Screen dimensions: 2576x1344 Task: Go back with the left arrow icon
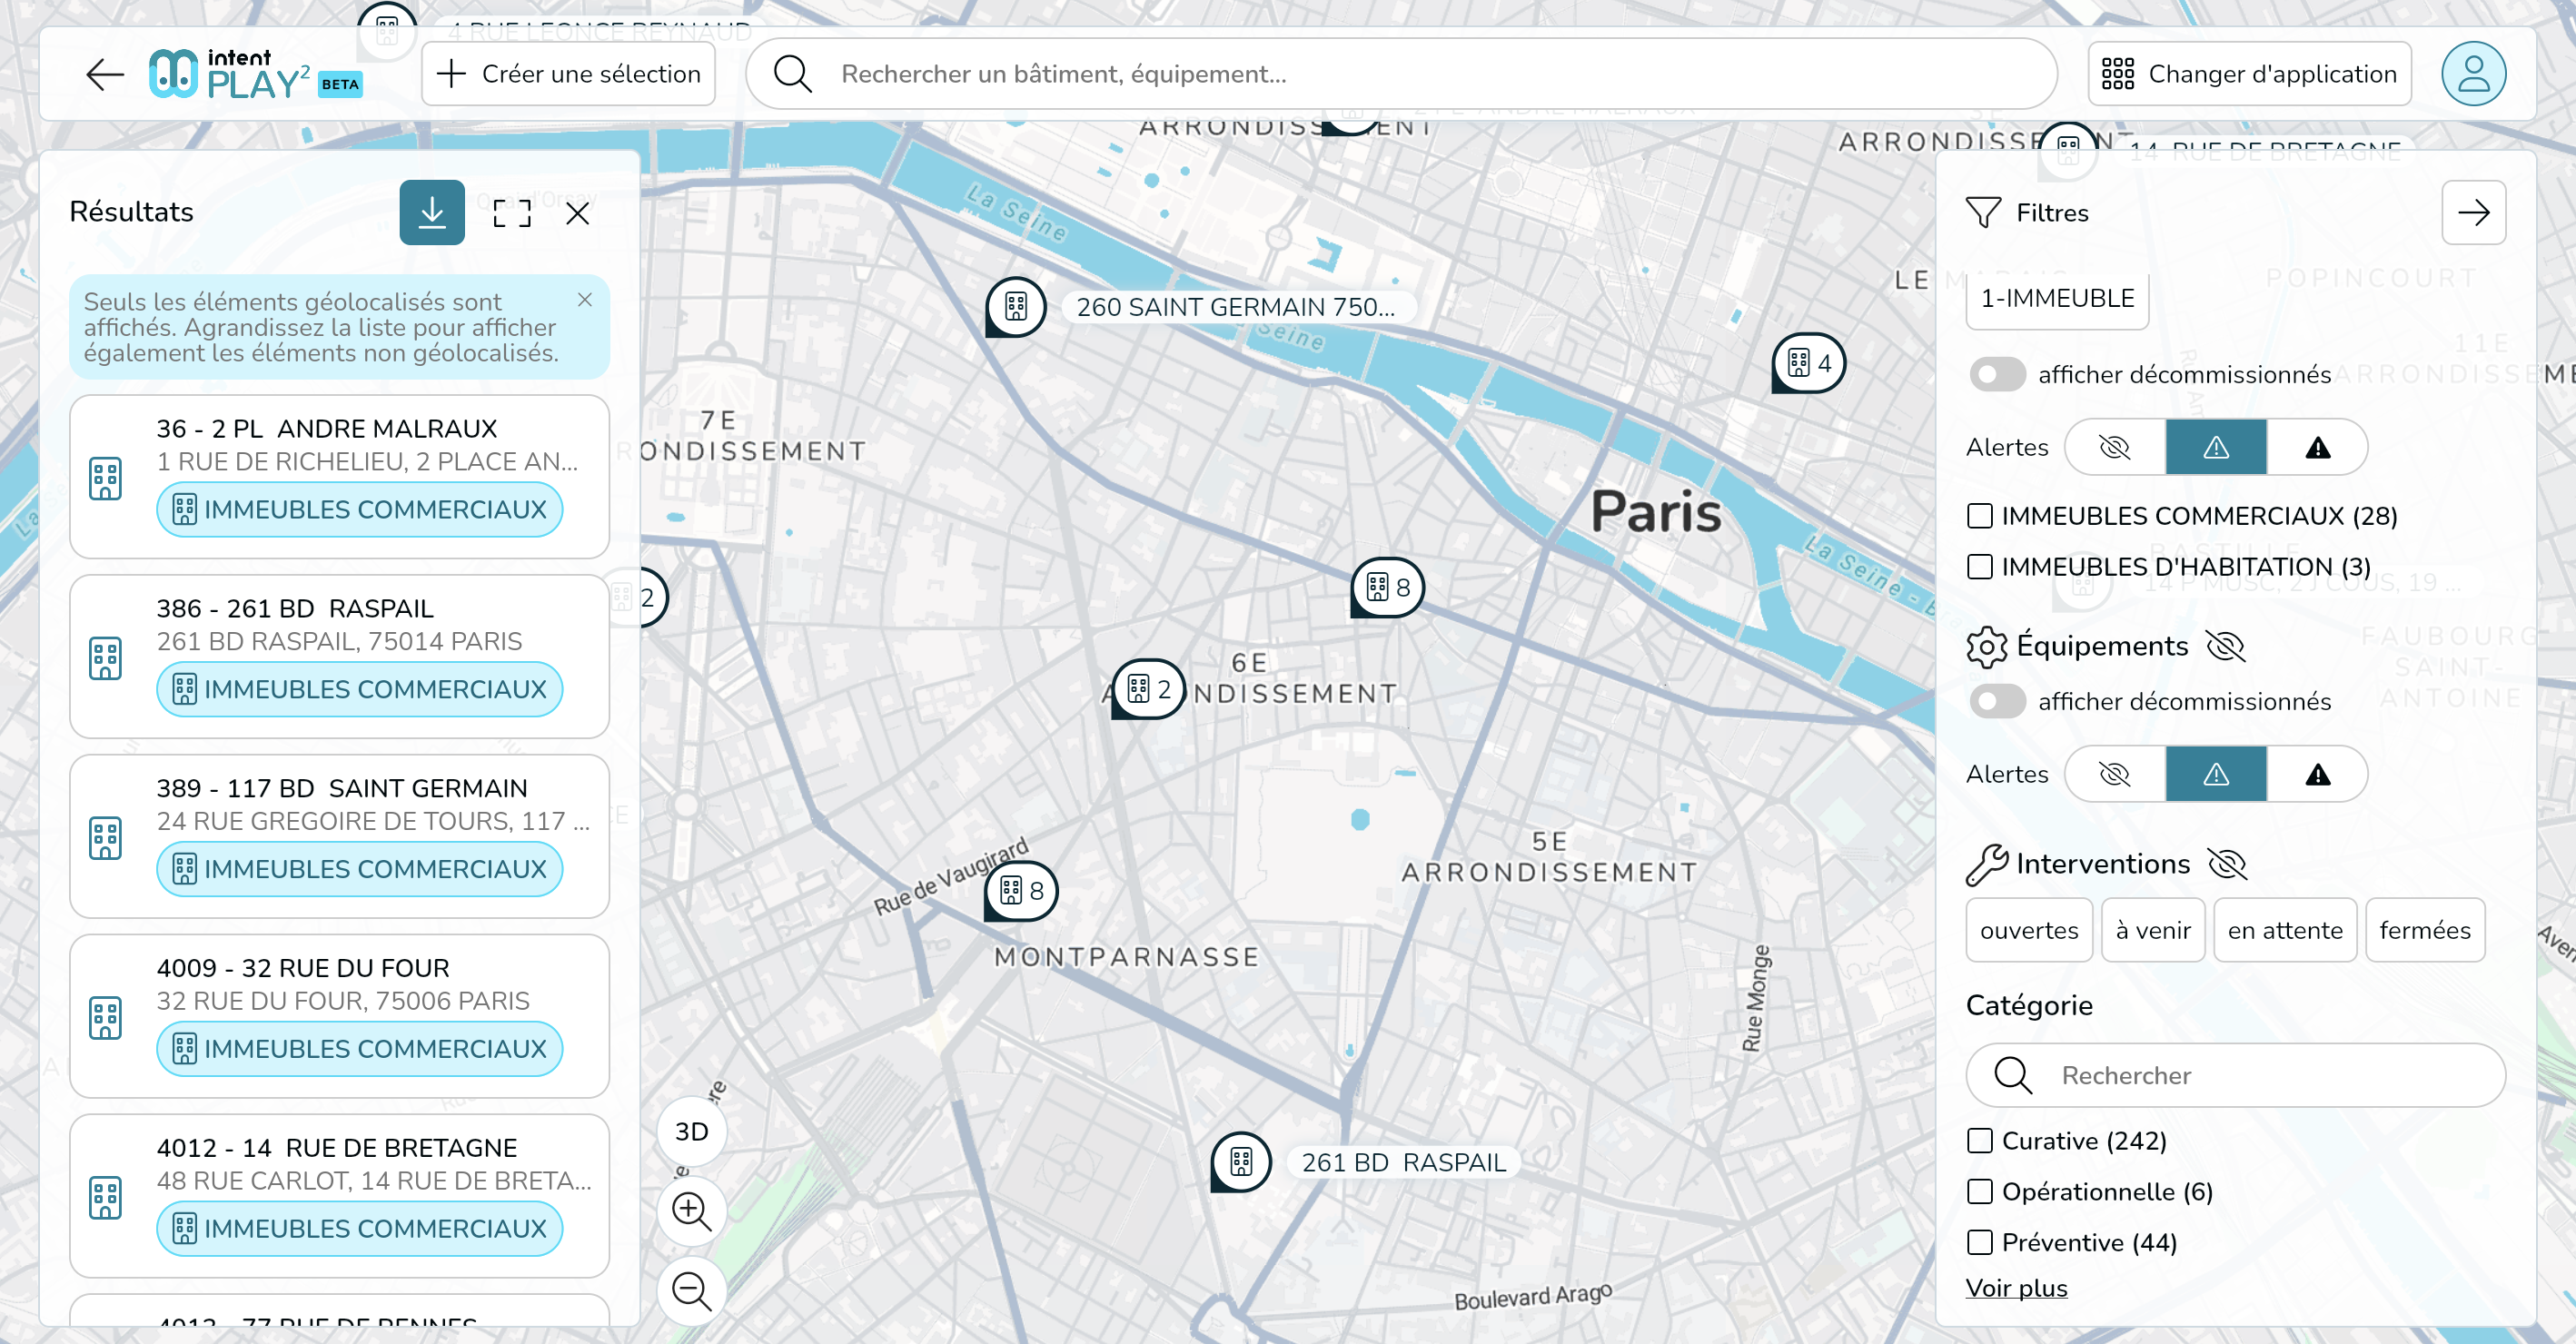(x=104, y=74)
